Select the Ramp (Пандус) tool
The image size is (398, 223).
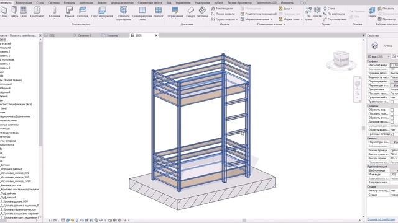[190, 12]
